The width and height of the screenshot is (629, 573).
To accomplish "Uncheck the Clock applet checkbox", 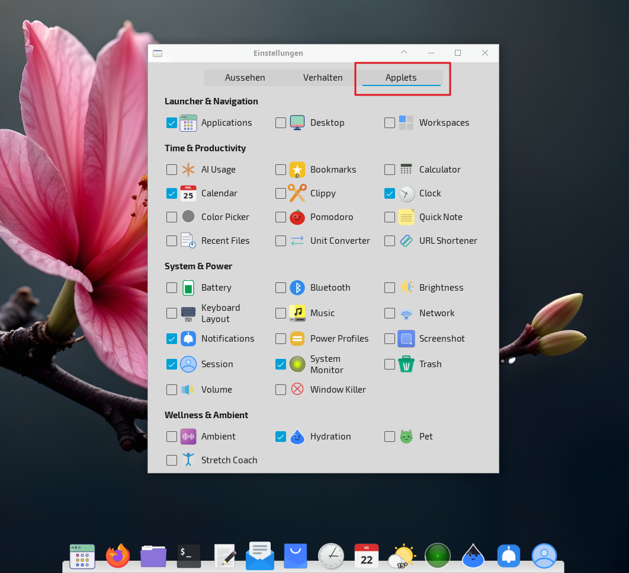I will point(390,193).
